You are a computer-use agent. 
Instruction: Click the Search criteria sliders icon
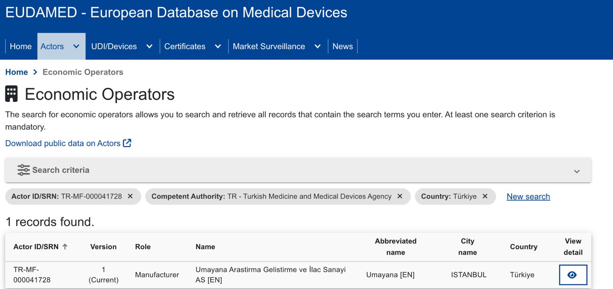(x=23, y=170)
